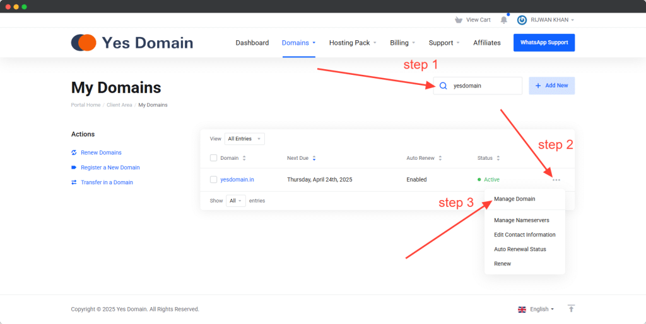Open the Affiliates nav item
Image resolution: width=646 pixels, height=324 pixels.
pyautogui.click(x=487, y=43)
